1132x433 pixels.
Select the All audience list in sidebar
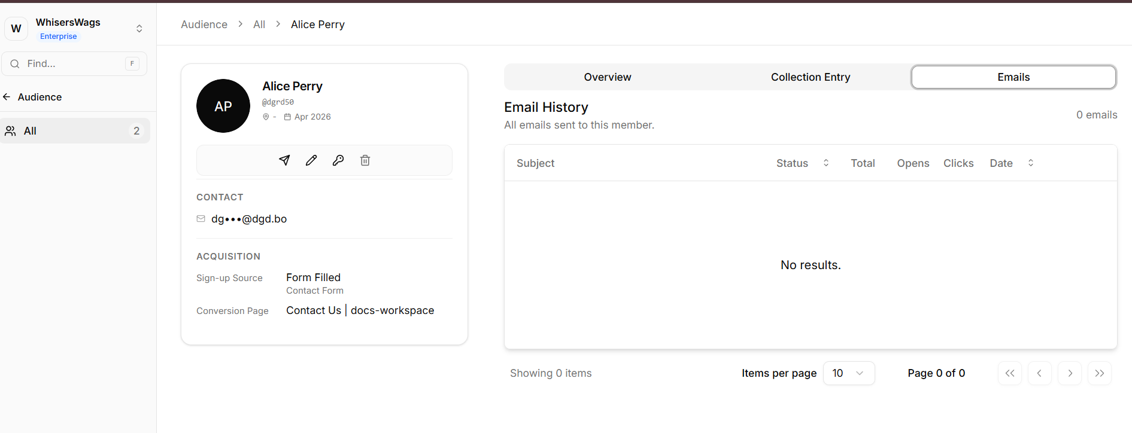pyautogui.click(x=75, y=131)
